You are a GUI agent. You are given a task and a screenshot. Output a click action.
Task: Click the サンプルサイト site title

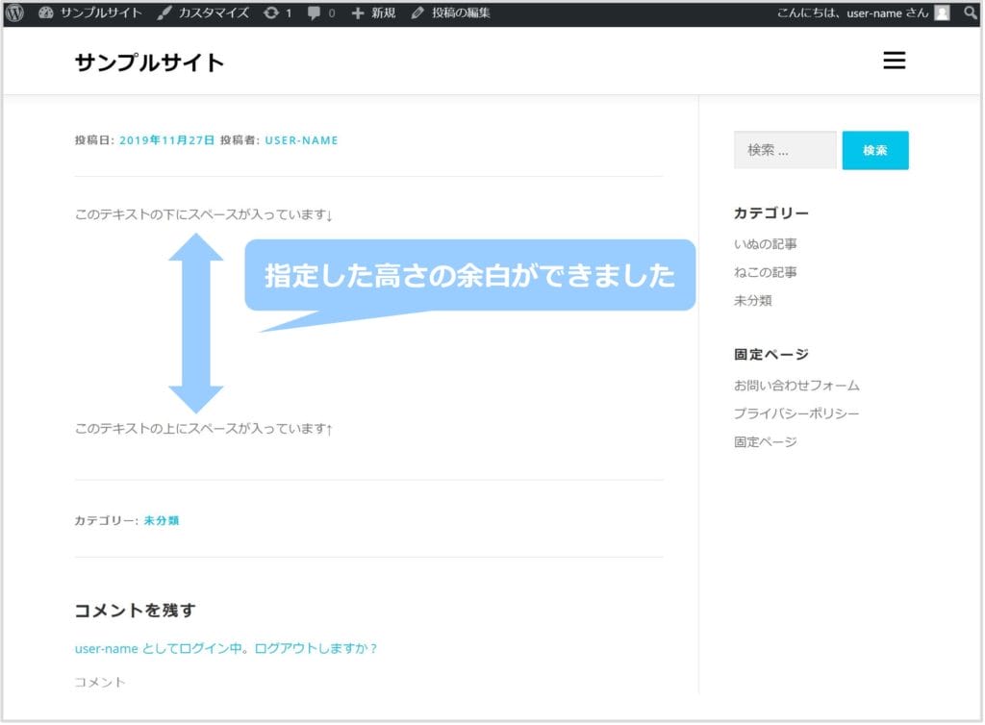(149, 62)
